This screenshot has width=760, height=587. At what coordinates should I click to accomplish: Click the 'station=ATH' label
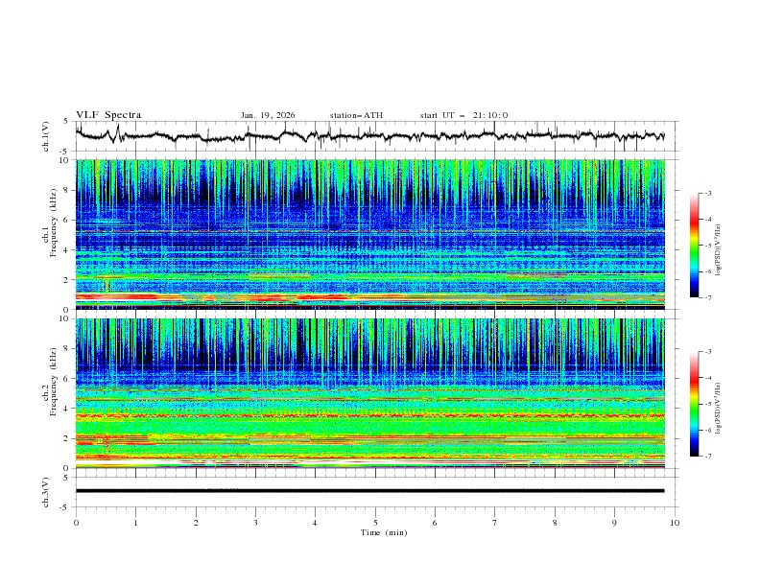[356, 115]
